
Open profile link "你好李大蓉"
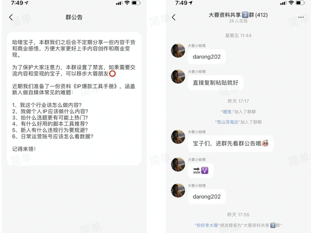tap(207, 225)
